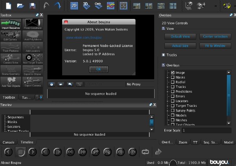Redo with the blue curved arrow
Viewport: 236px width, 166px height.
[57, 6]
